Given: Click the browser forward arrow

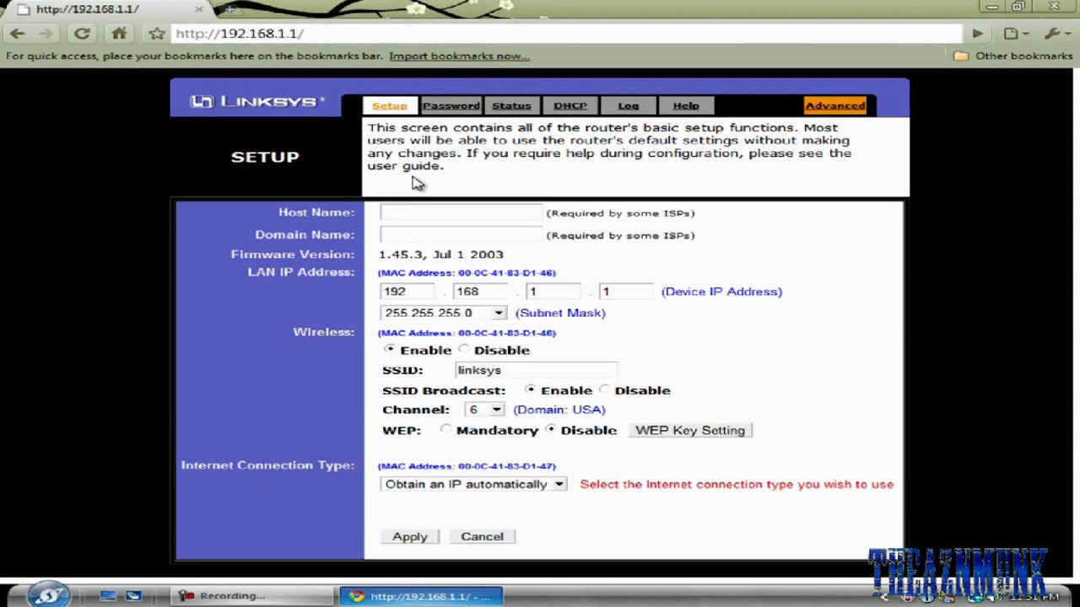Looking at the screenshot, I should [x=46, y=34].
